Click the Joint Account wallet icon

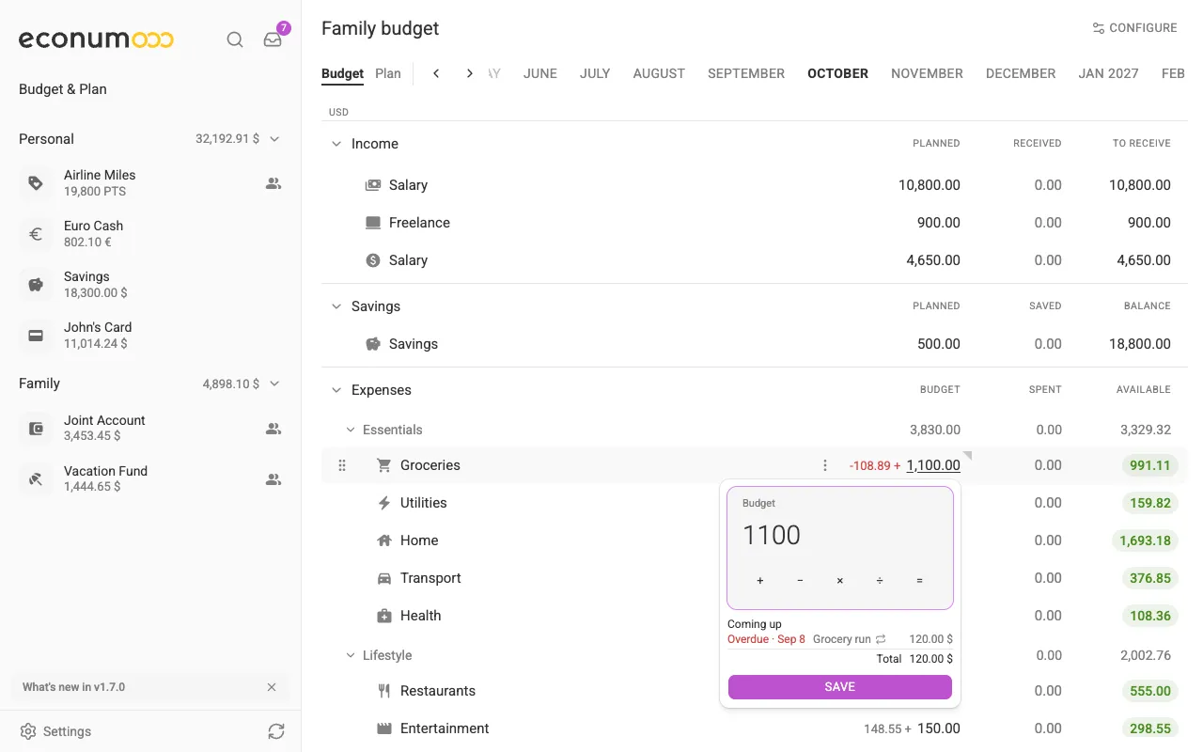tap(36, 429)
